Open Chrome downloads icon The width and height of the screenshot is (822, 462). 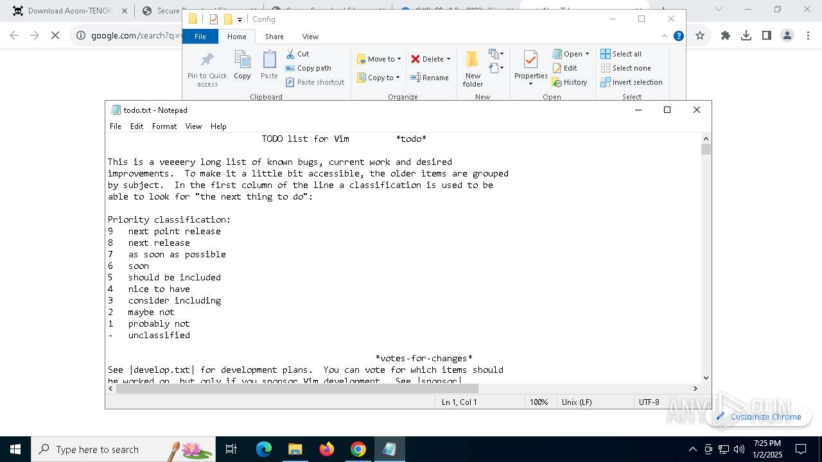click(746, 35)
